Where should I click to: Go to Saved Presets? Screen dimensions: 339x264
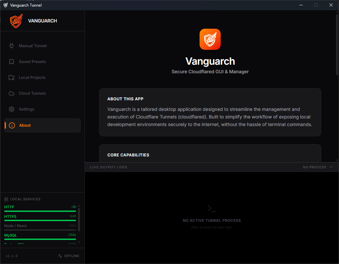[x=42, y=62]
